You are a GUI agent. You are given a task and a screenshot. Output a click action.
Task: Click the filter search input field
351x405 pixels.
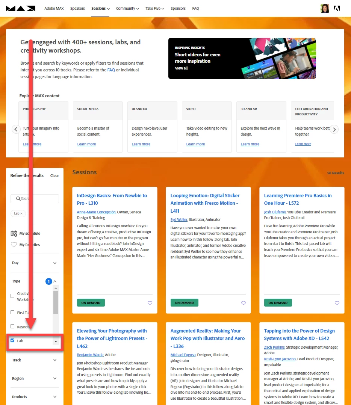(x=35, y=199)
